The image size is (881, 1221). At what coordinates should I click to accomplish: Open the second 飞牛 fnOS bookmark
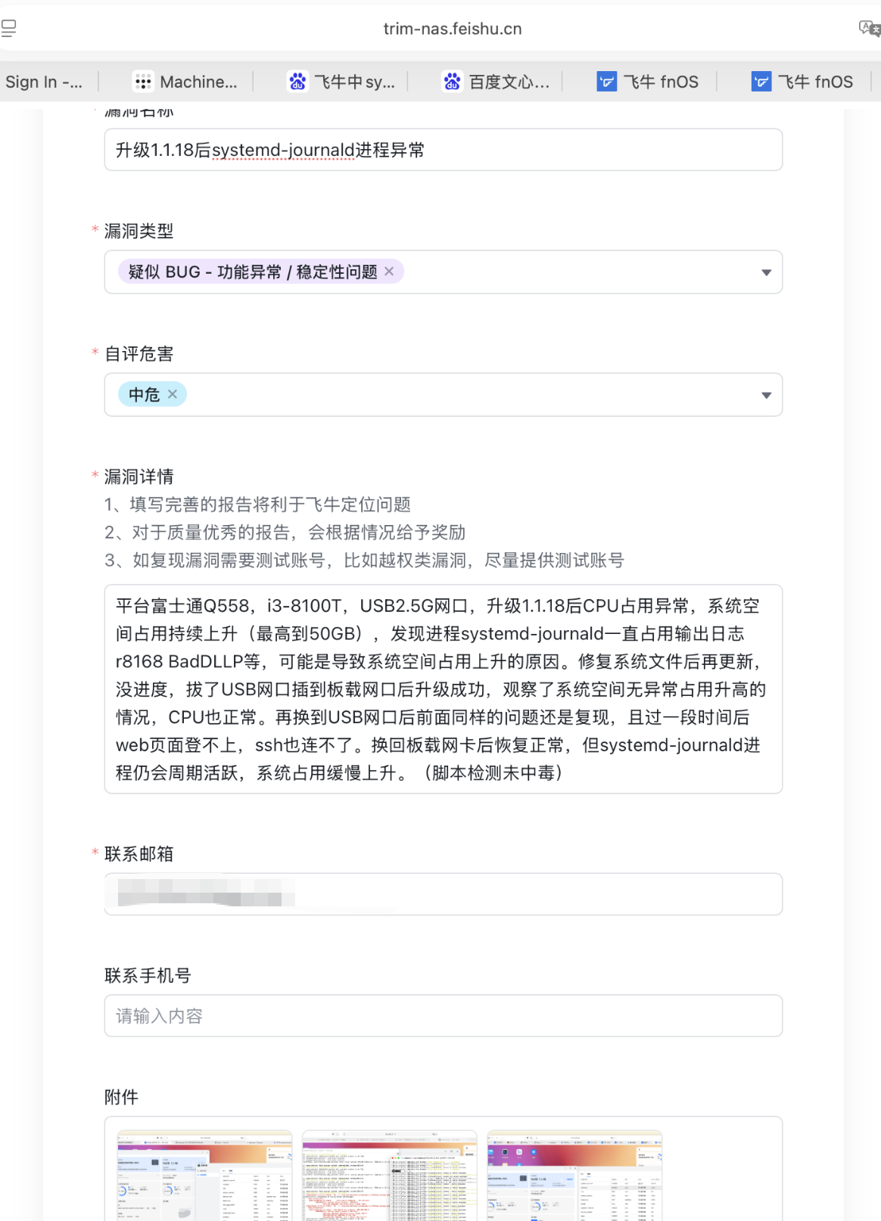(802, 82)
